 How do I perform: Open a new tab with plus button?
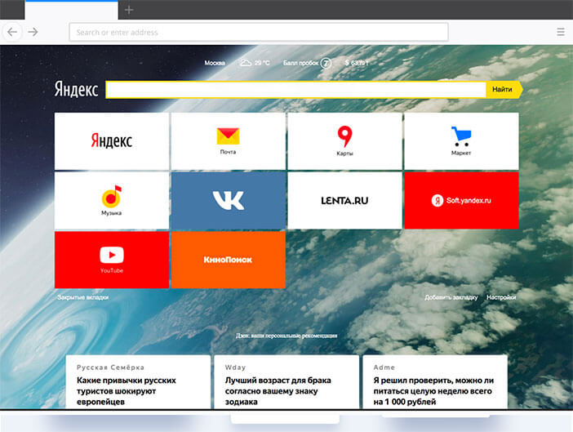pyautogui.click(x=129, y=10)
